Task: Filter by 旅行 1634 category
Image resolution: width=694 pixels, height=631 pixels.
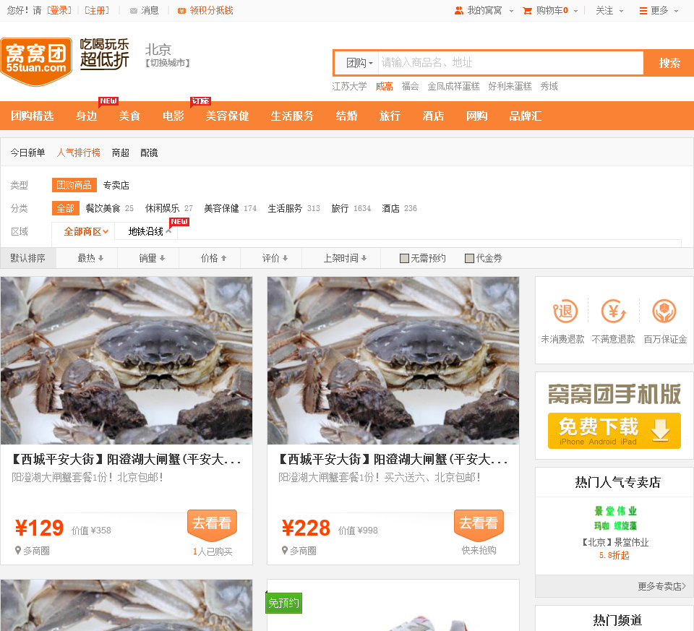Action: click(351, 208)
